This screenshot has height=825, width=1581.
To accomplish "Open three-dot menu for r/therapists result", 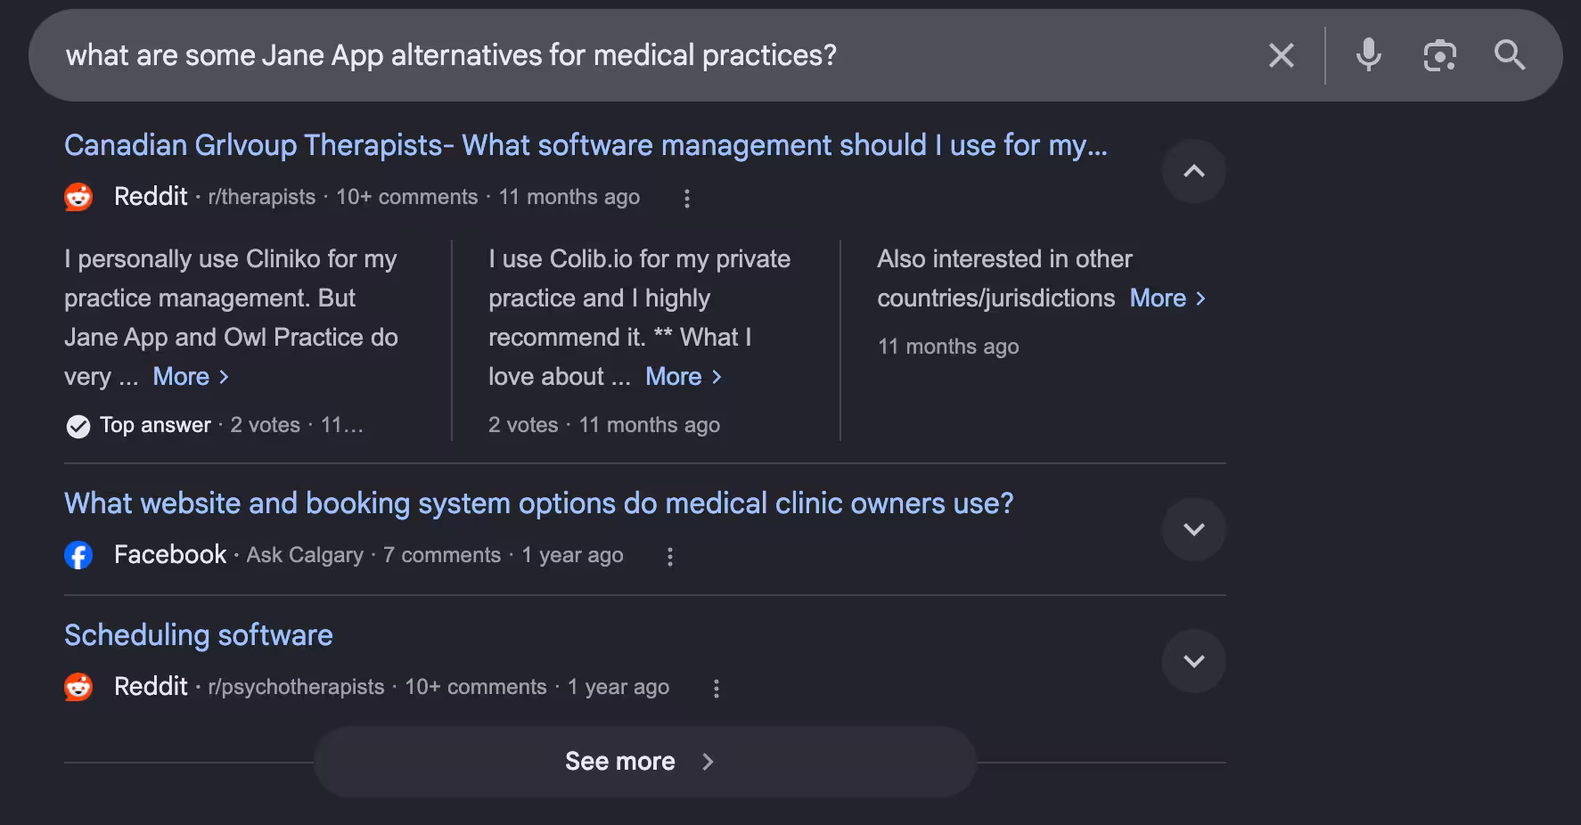I will pyautogui.click(x=686, y=198).
